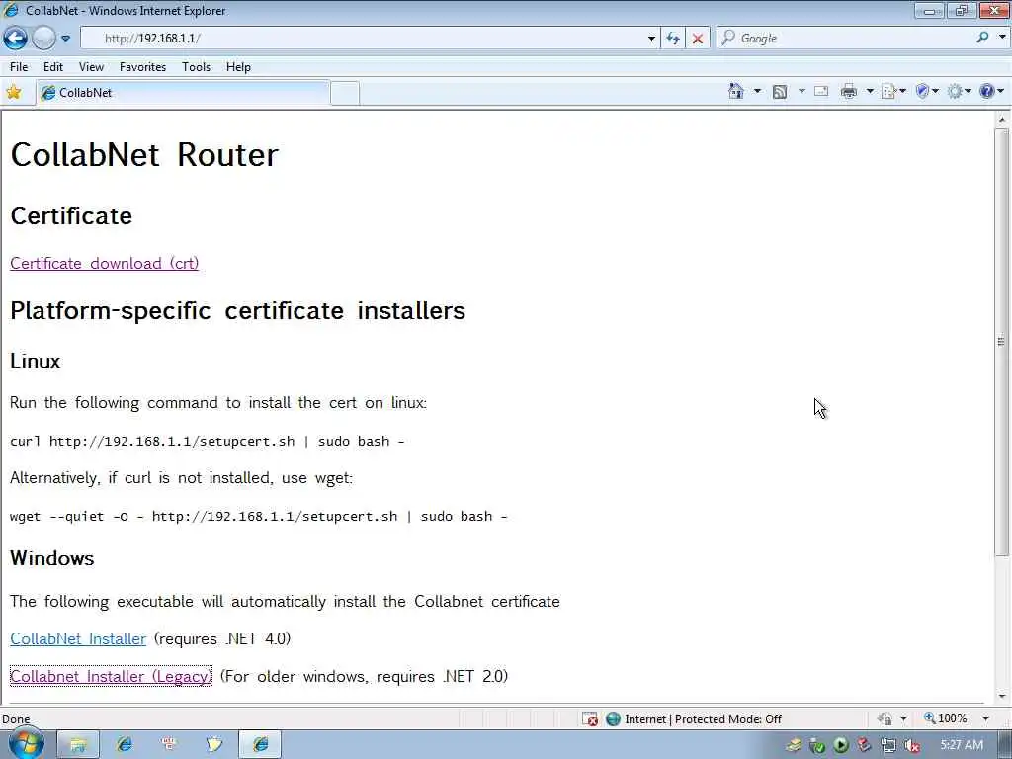
Task: Open the View menu
Action: click(x=91, y=67)
